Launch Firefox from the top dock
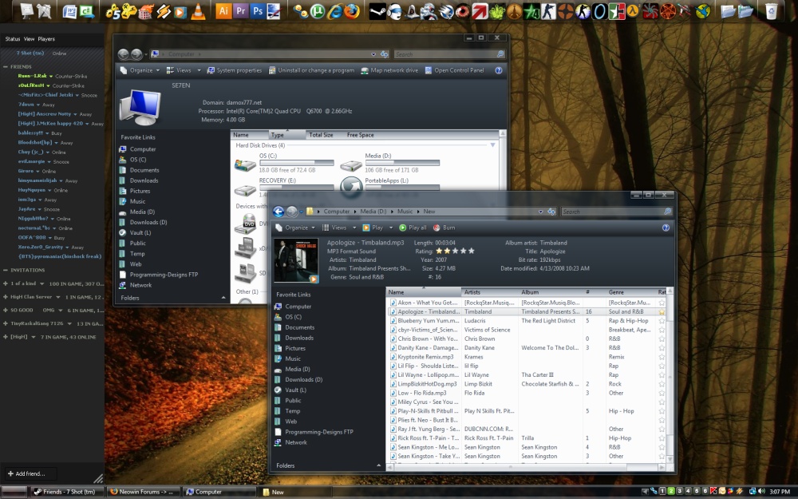Screen dimensions: 798x499 [x=351, y=11]
